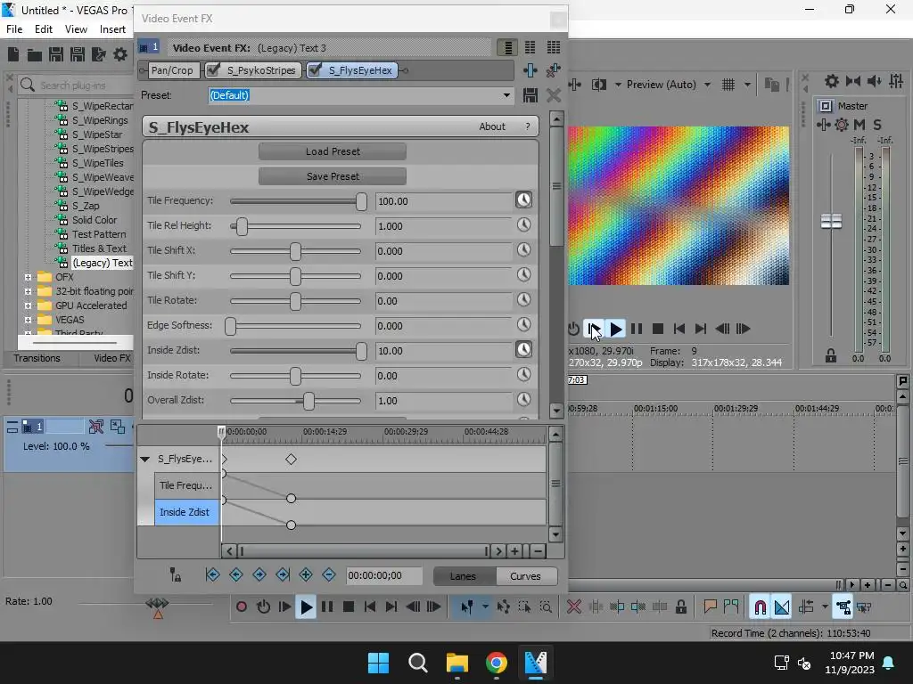Expand the VEGAS folder
This screenshot has width=913, height=684.
pos(28,320)
